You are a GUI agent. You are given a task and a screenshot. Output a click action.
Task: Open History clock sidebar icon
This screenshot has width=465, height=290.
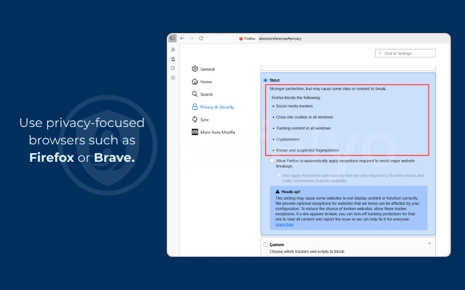click(x=173, y=68)
